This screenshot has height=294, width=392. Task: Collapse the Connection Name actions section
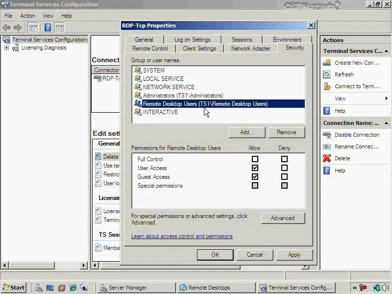coord(386,123)
